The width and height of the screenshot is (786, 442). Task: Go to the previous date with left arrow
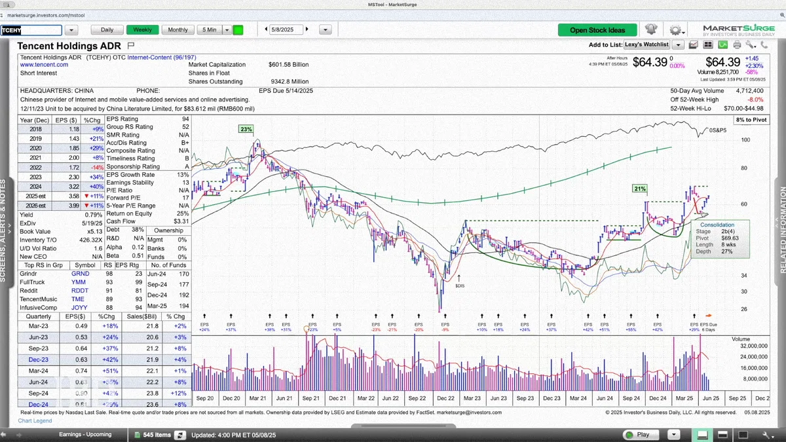pyautogui.click(x=266, y=29)
